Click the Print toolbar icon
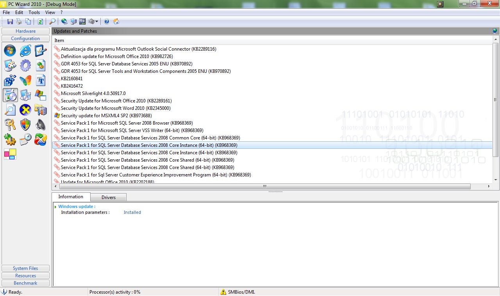500x296 pixels. pos(19,21)
